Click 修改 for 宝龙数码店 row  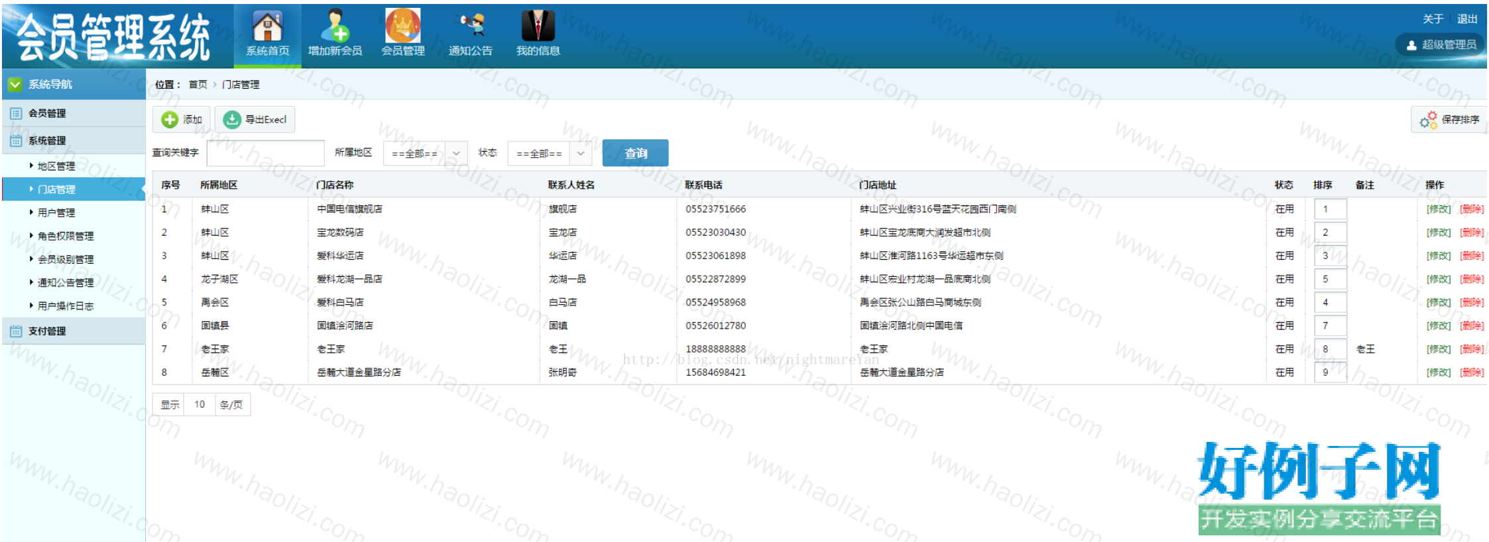point(1439,233)
